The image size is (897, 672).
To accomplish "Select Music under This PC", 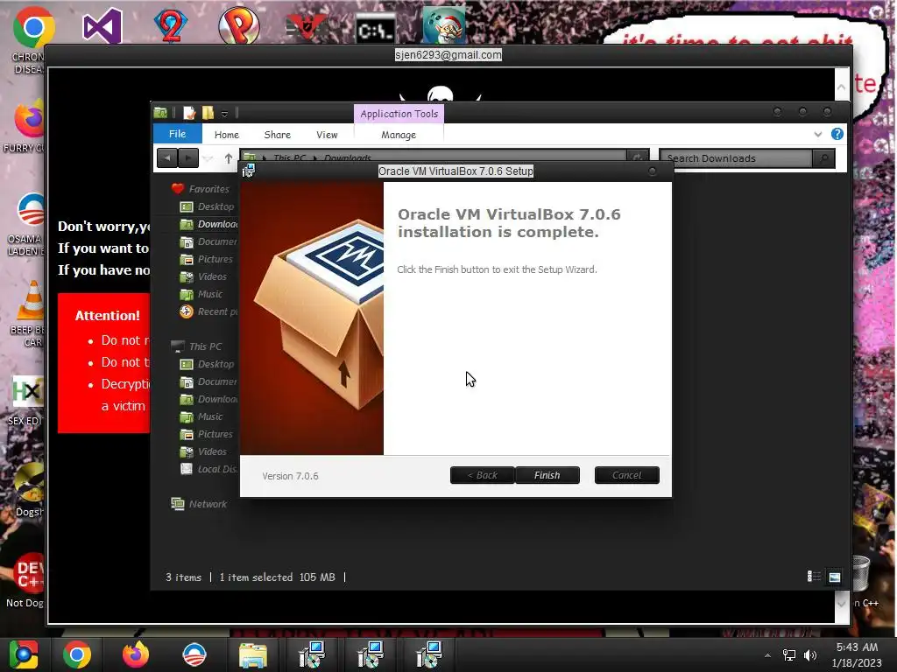I will click(201, 416).
